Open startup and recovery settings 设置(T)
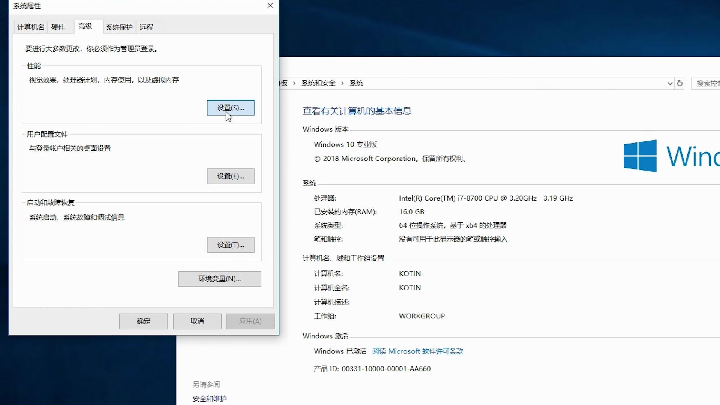720x405 pixels. point(231,244)
